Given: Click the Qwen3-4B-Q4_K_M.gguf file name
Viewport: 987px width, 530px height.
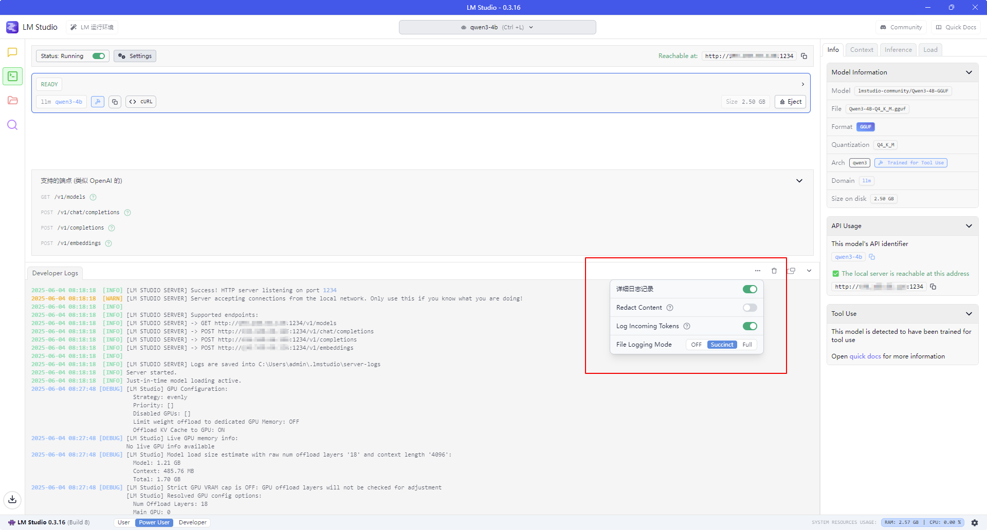Looking at the screenshot, I should [x=878, y=109].
